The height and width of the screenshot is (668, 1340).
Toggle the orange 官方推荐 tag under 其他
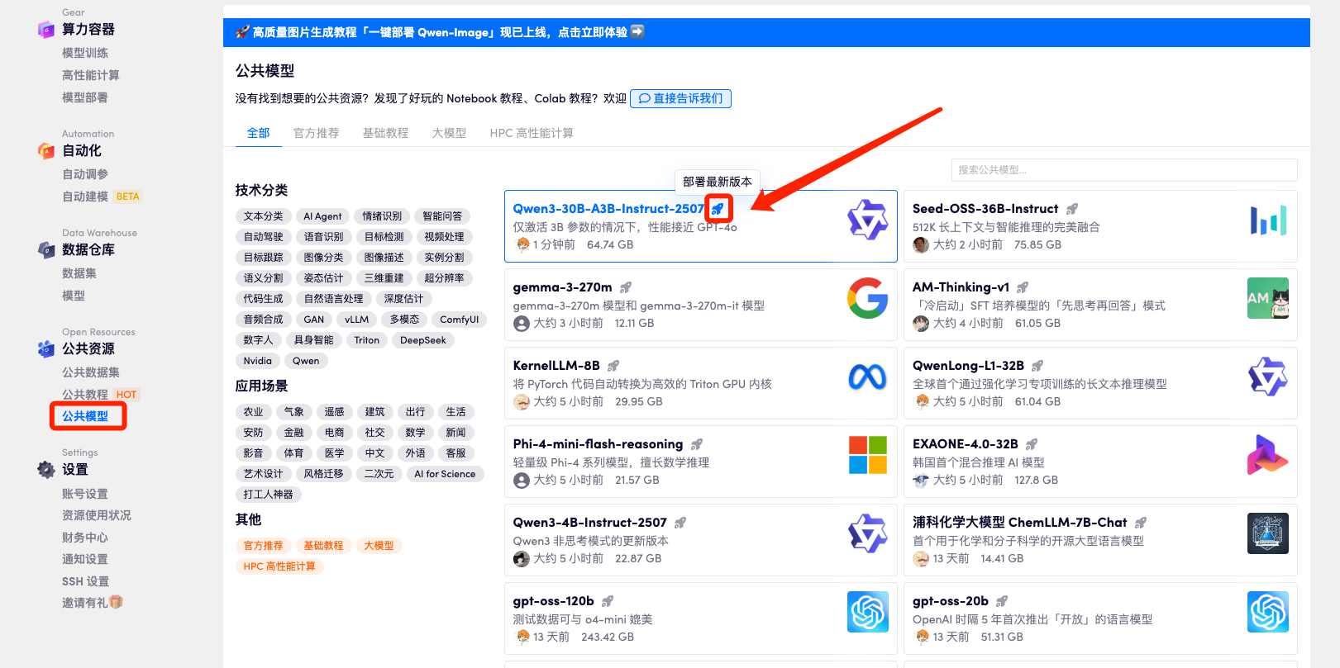coord(263,546)
